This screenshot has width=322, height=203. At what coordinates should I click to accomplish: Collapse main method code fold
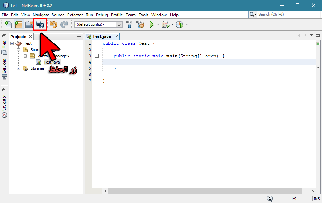point(97,56)
